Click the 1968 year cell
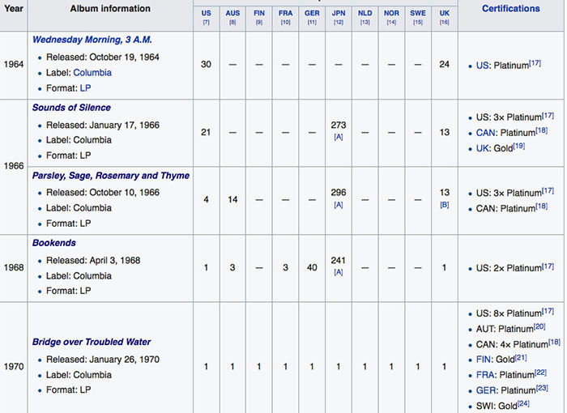 point(14,267)
